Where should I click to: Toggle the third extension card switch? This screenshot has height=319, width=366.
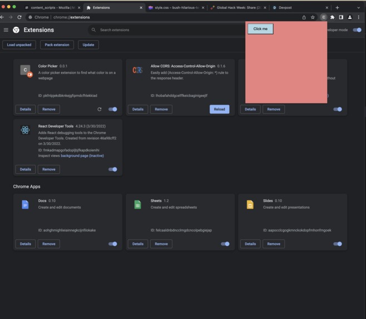[x=338, y=109]
